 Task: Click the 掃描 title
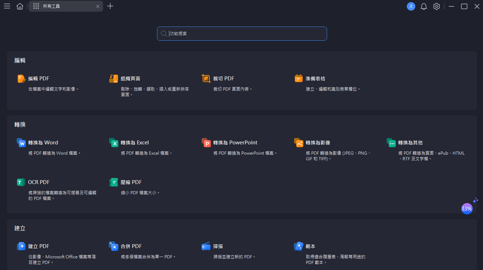pyautogui.click(x=218, y=246)
